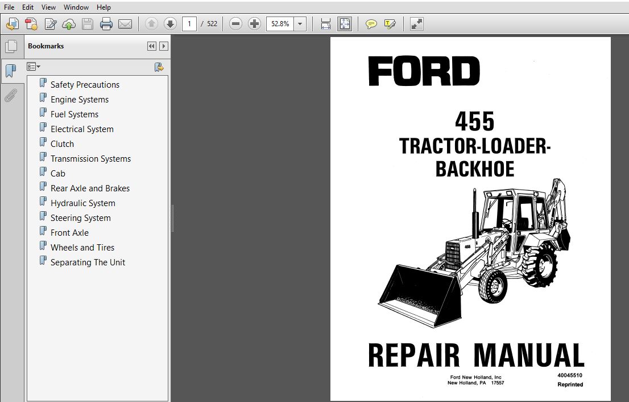
Task: Click the highlight text tool icon
Action: point(390,24)
